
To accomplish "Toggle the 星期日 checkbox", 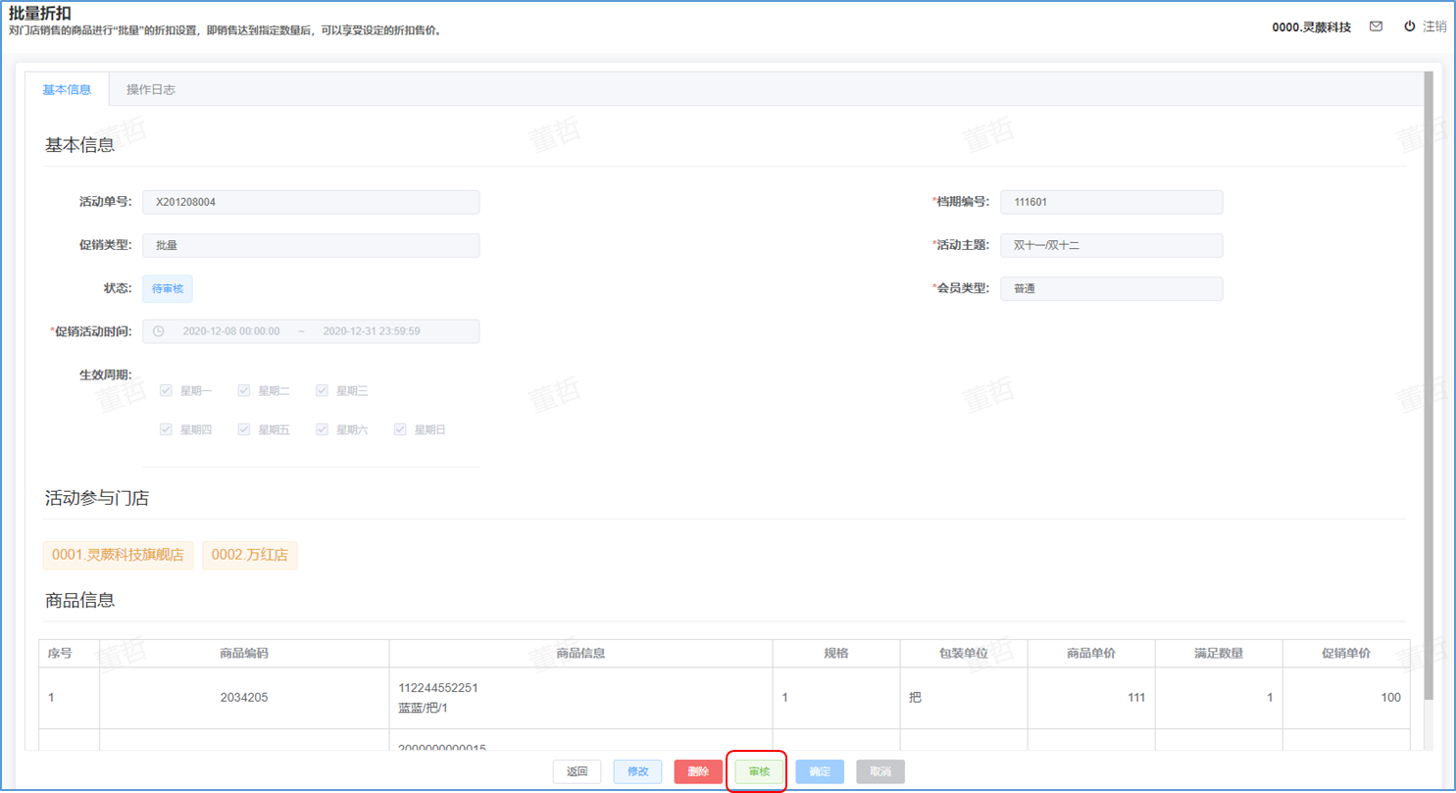I will click(x=400, y=429).
